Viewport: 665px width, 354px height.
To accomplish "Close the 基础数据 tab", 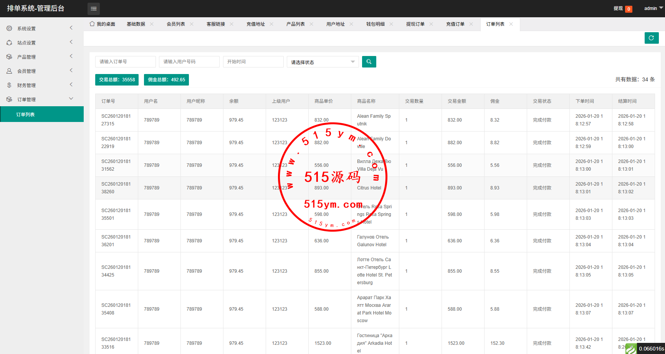I will [152, 24].
